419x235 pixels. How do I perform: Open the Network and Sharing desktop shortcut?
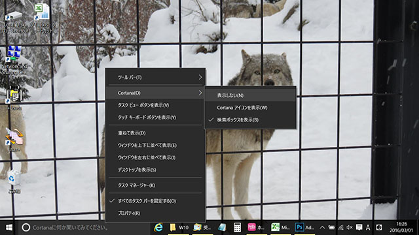[14, 60]
